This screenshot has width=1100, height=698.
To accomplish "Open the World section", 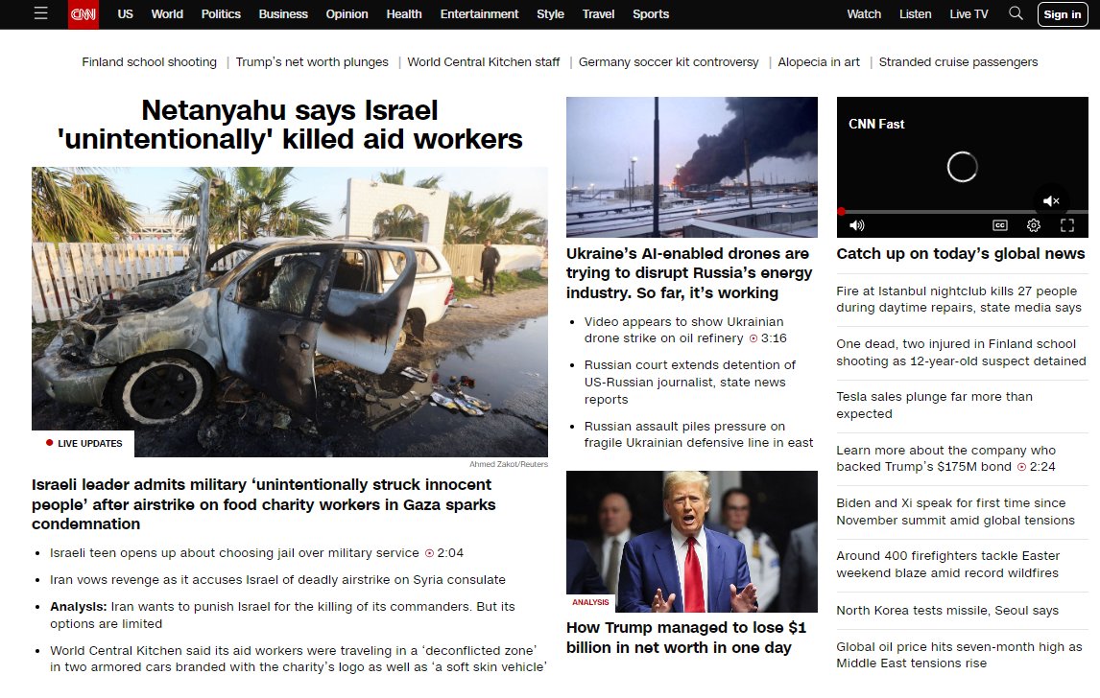I will tap(167, 14).
